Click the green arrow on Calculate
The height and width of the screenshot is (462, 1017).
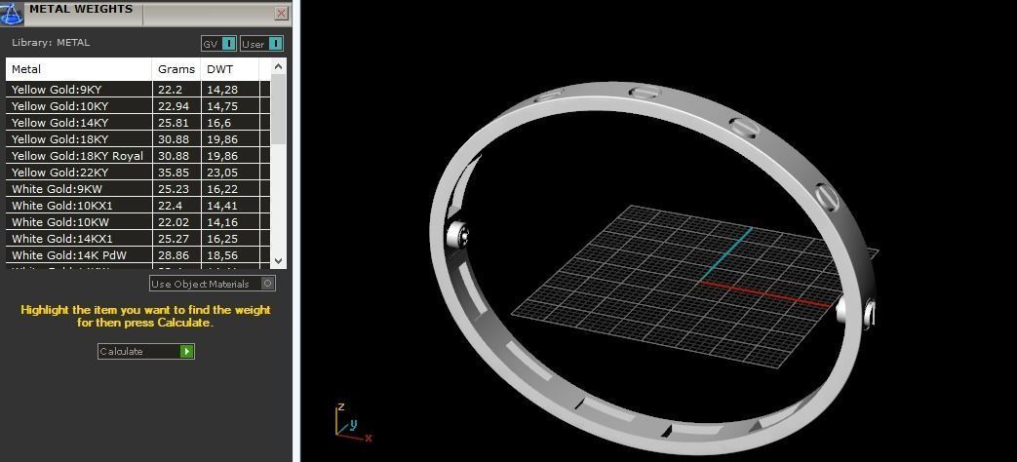click(x=187, y=351)
